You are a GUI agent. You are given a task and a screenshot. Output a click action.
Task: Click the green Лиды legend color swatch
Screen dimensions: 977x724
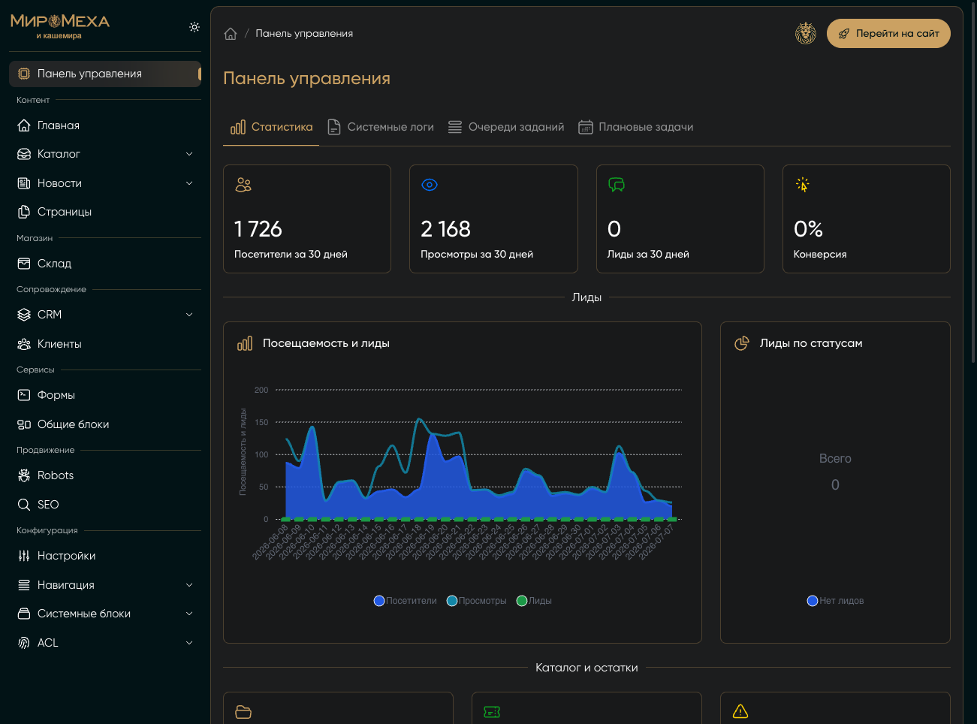[522, 601]
